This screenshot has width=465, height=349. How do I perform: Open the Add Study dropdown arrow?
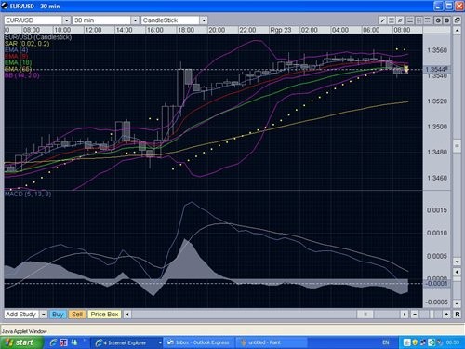(44, 315)
